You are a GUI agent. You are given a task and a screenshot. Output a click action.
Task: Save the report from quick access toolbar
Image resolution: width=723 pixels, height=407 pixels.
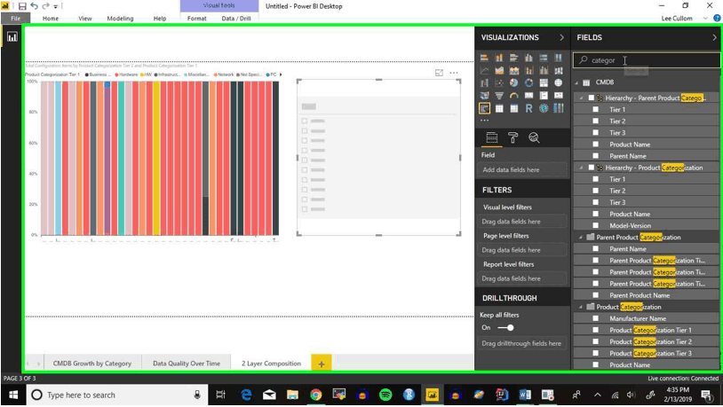pyautogui.click(x=21, y=6)
